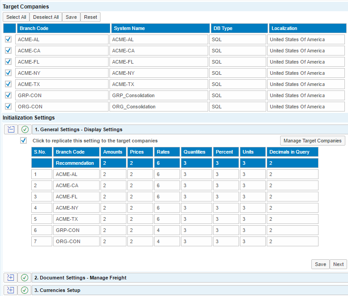The width and height of the screenshot is (348, 296).
Task: Click green checkmark icon for General Settings
Action: point(25,129)
